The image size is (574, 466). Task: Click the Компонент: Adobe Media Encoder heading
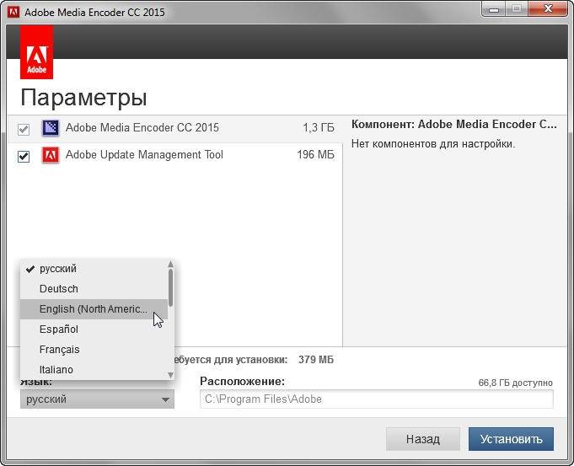(454, 125)
